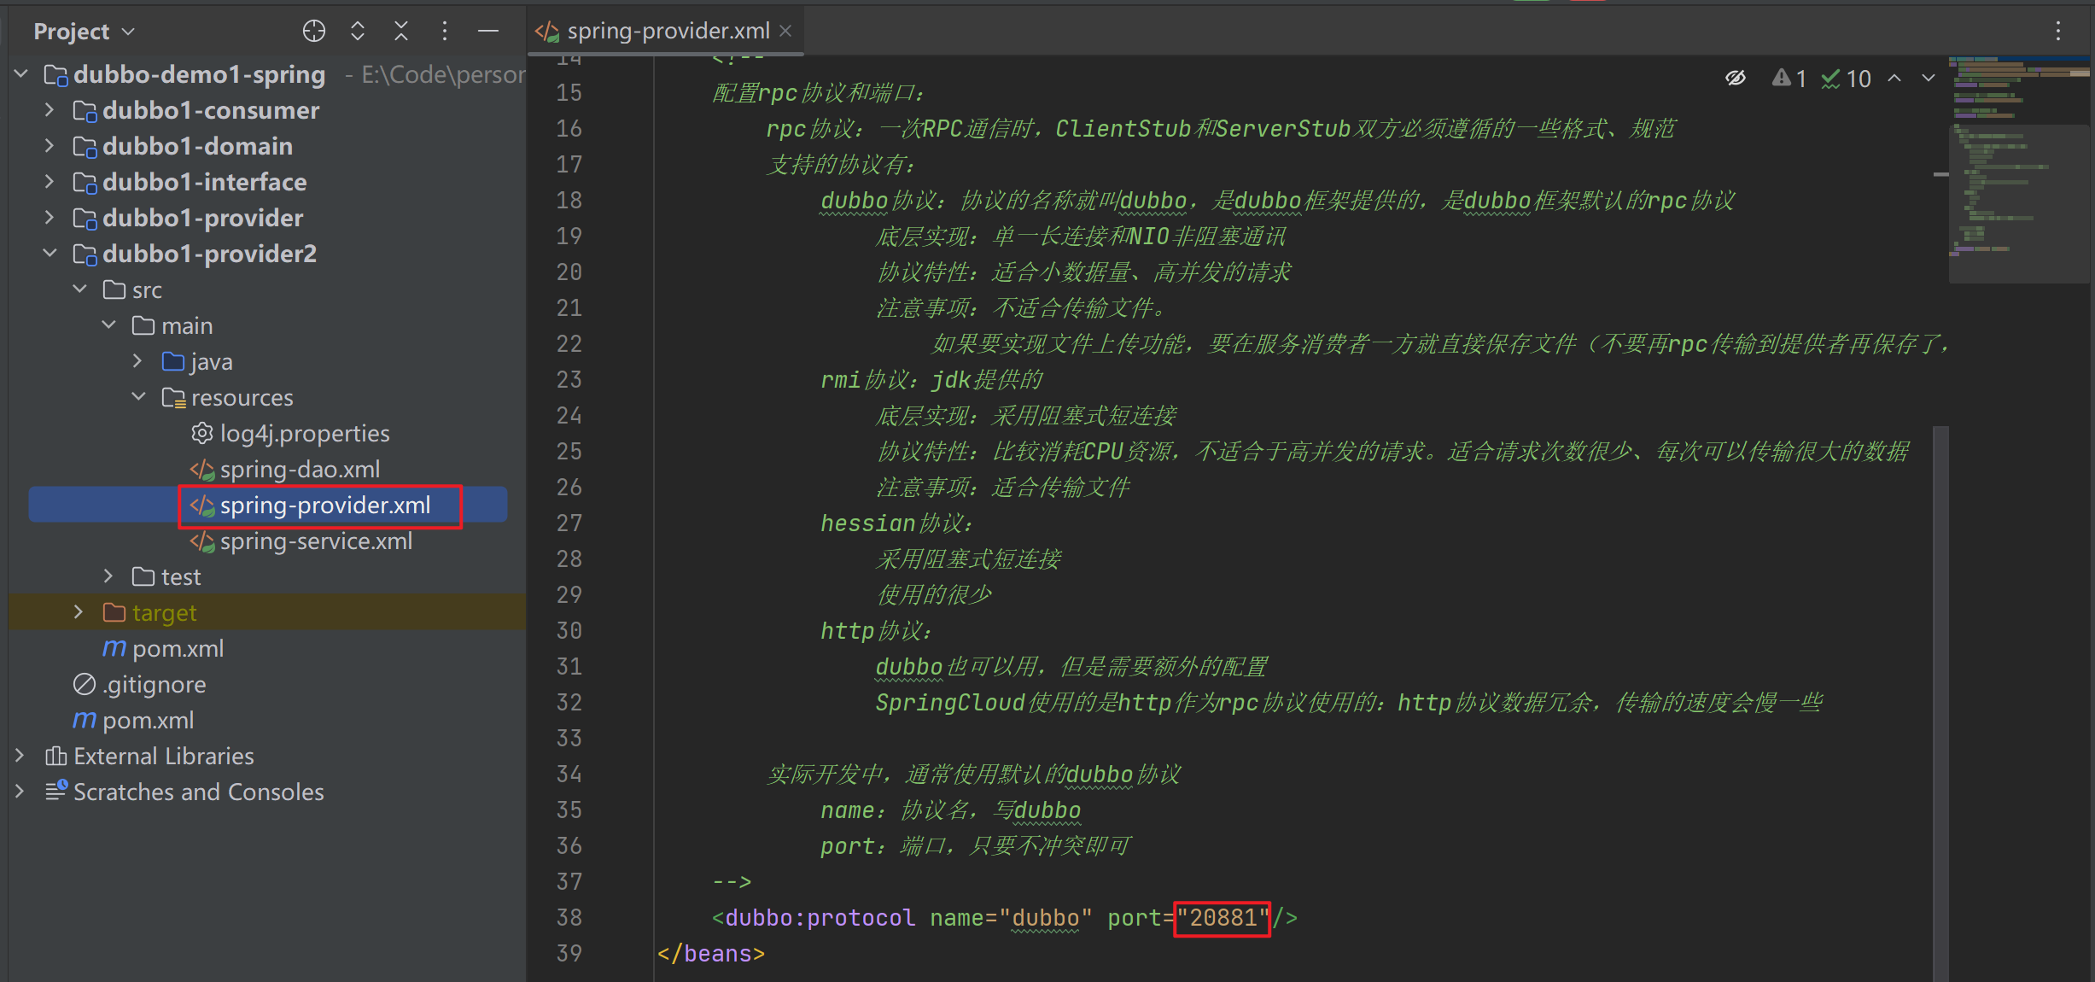Click the Expand All icon in Project panel

pyautogui.click(x=358, y=32)
